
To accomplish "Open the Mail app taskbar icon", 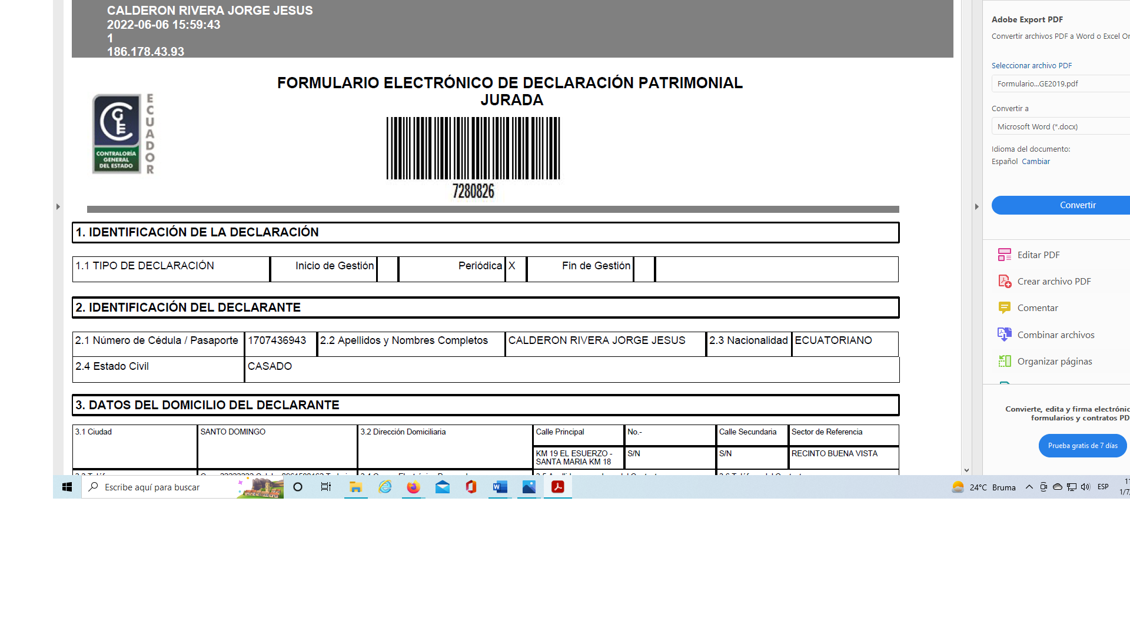I will click(443, 487).
